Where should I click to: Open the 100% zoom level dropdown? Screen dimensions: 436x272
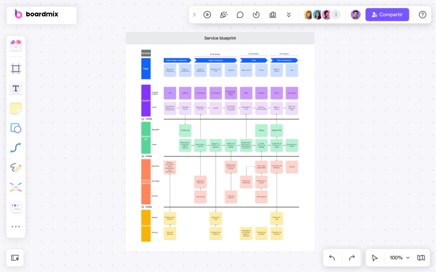pos(400,258)
